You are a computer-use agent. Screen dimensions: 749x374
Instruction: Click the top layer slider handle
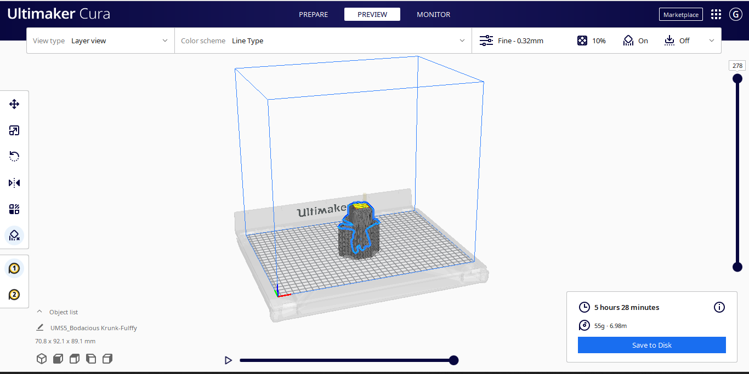click(737, 78)
